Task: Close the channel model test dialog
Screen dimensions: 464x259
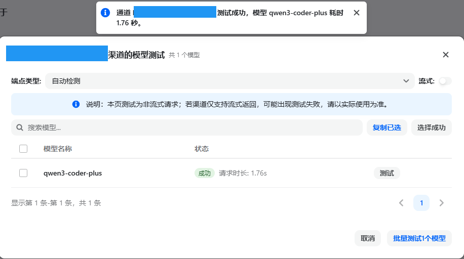Action: tap(446, 55)
